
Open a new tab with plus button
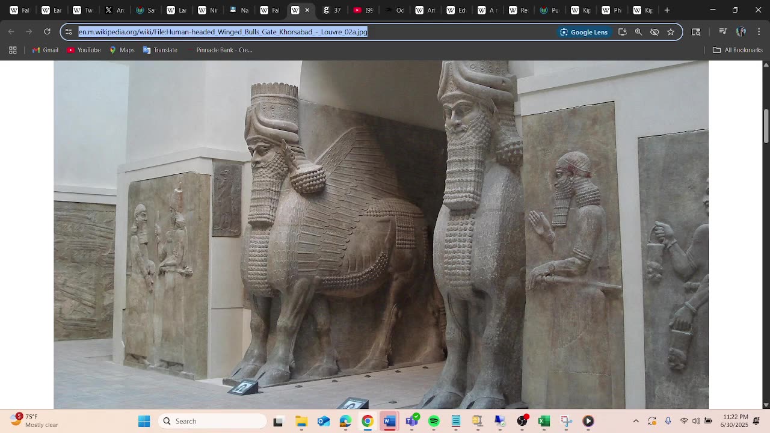(667, 10)
